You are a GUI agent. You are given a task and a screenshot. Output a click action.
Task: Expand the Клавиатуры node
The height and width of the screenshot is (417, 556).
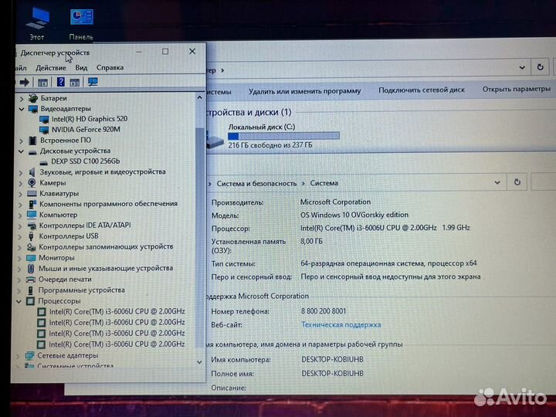(x=21, y=194)
